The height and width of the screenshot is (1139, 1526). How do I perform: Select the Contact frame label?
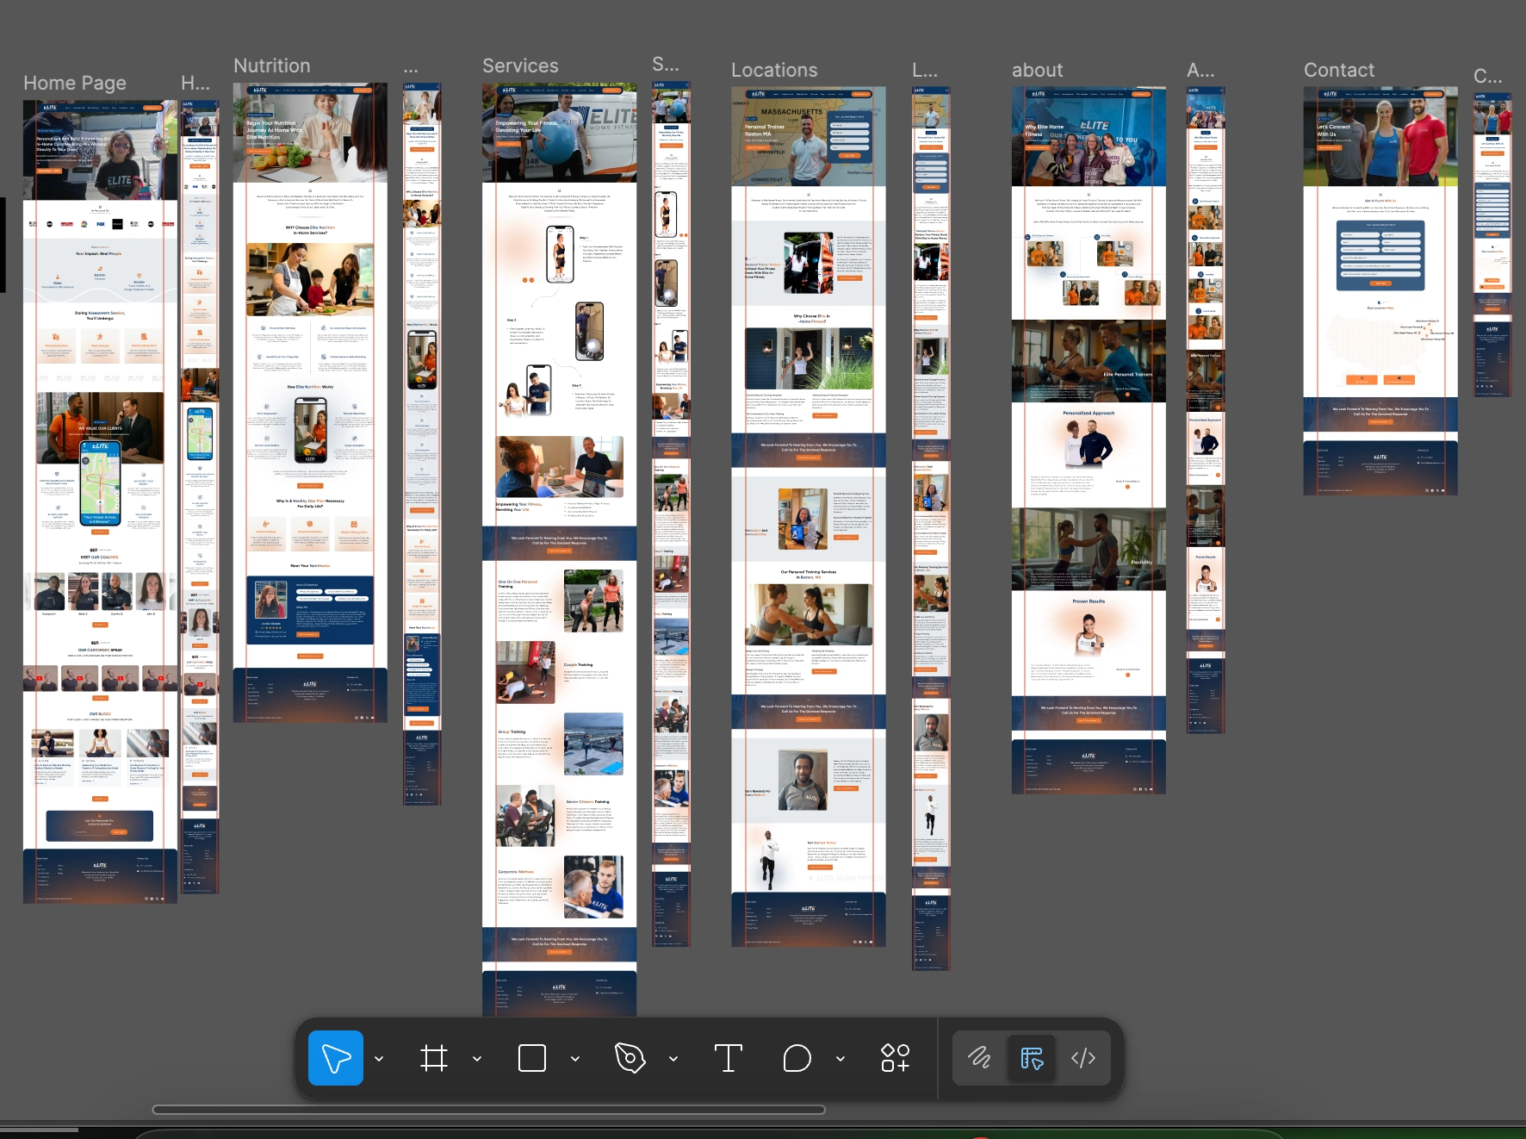click(x=1339, y=70)
